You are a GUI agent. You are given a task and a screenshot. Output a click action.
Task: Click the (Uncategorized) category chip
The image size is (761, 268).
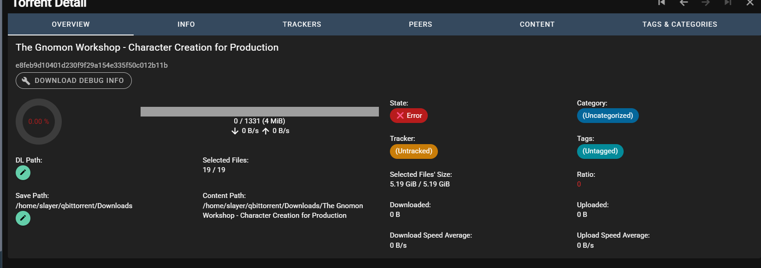pos(608,116)
